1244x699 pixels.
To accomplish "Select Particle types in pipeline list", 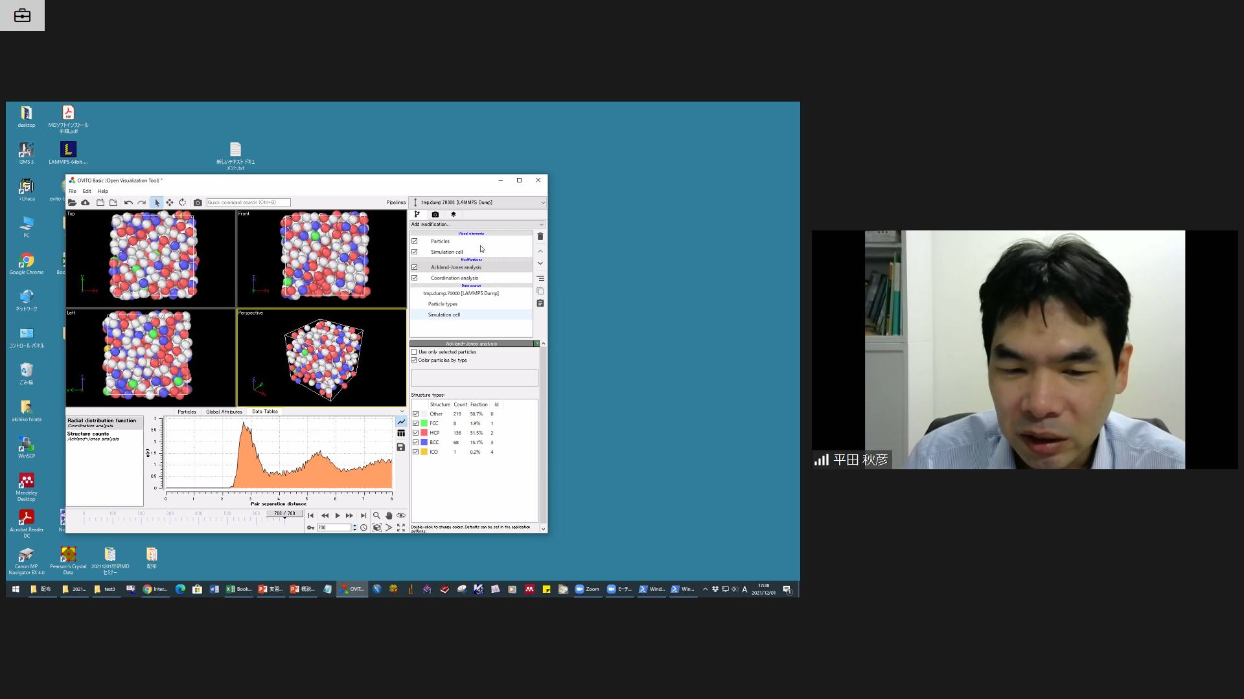I will 443,304.
